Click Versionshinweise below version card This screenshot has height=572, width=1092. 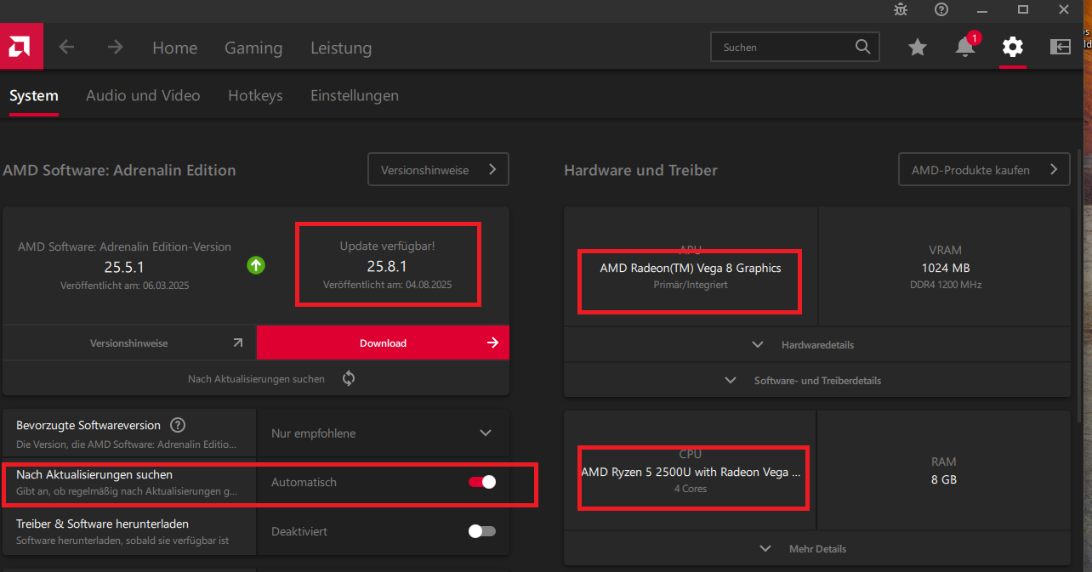coord(129,343)
